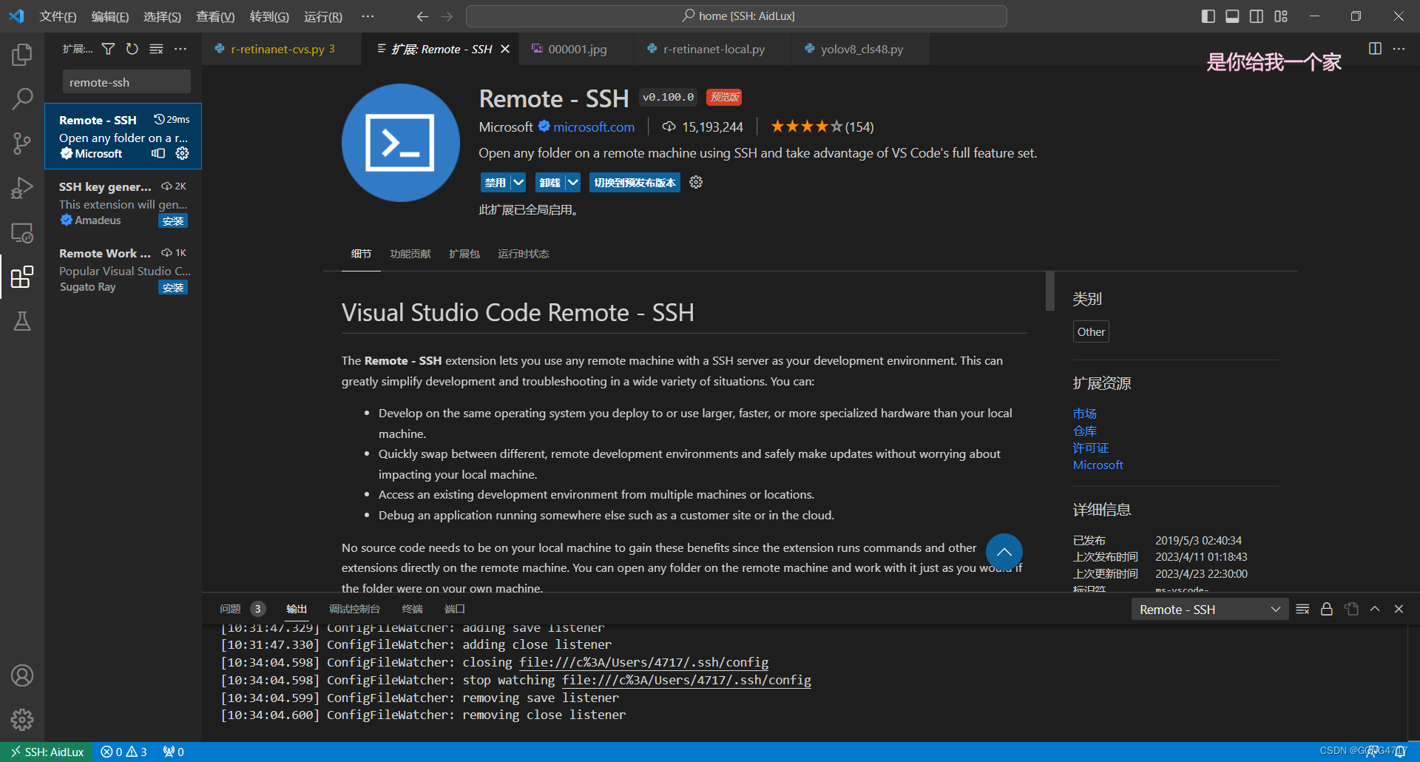1420x762 pixels.
Task: Go forward with navigation arrow
Action: pos(447,16)
